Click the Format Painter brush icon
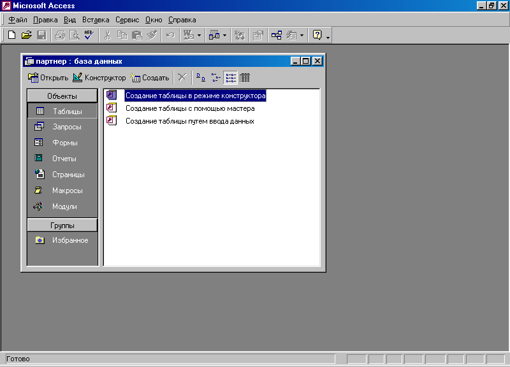This screenshot has height=367, width=510. (x=152, y=35)
